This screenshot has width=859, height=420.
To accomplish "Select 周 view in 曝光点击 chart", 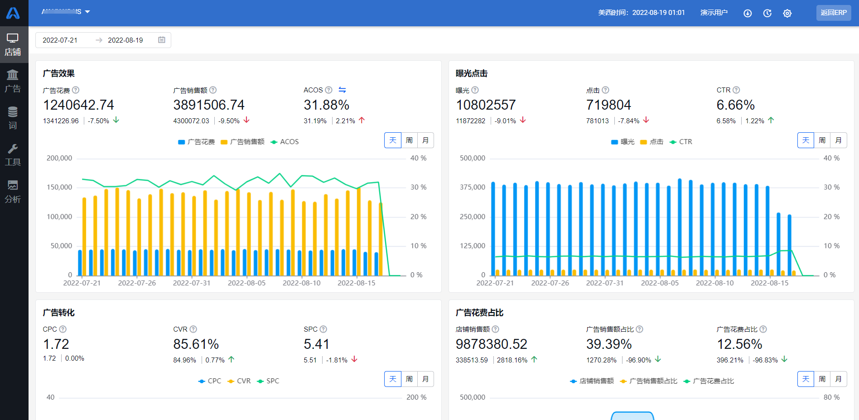I will (822, 140).
